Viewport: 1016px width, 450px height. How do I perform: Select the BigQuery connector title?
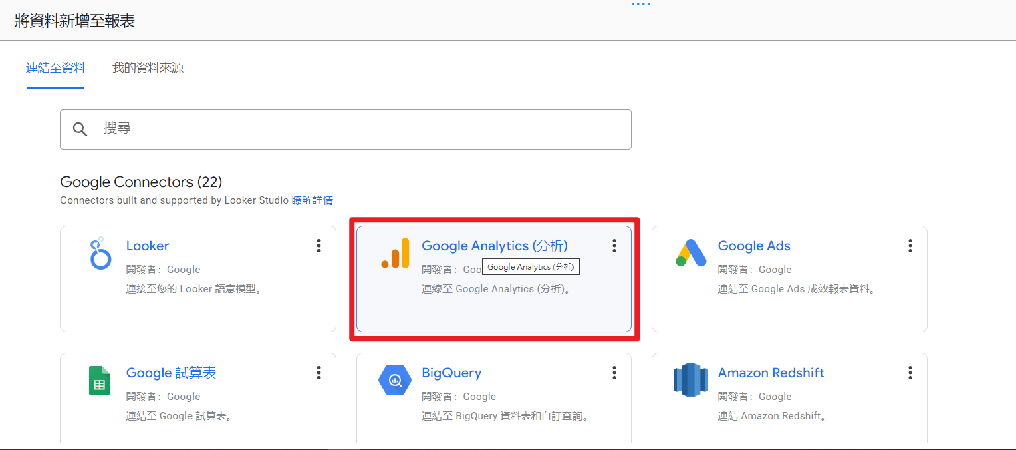pos(451,373)
